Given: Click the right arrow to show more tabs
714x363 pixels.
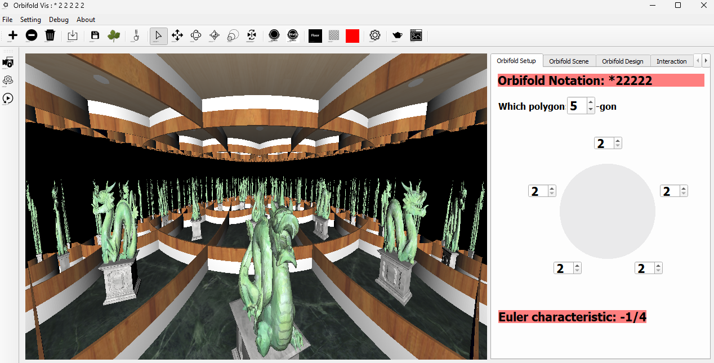Looking at the screenshot, I should tap(706, 60).
